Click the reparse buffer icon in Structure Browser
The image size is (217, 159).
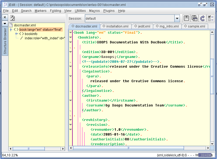[12, 18]
